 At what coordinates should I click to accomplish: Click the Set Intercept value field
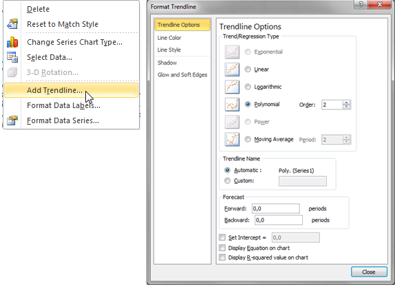(x=295, y=237)
